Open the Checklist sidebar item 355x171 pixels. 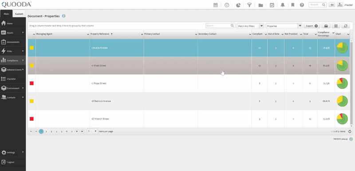pos(13,79)
